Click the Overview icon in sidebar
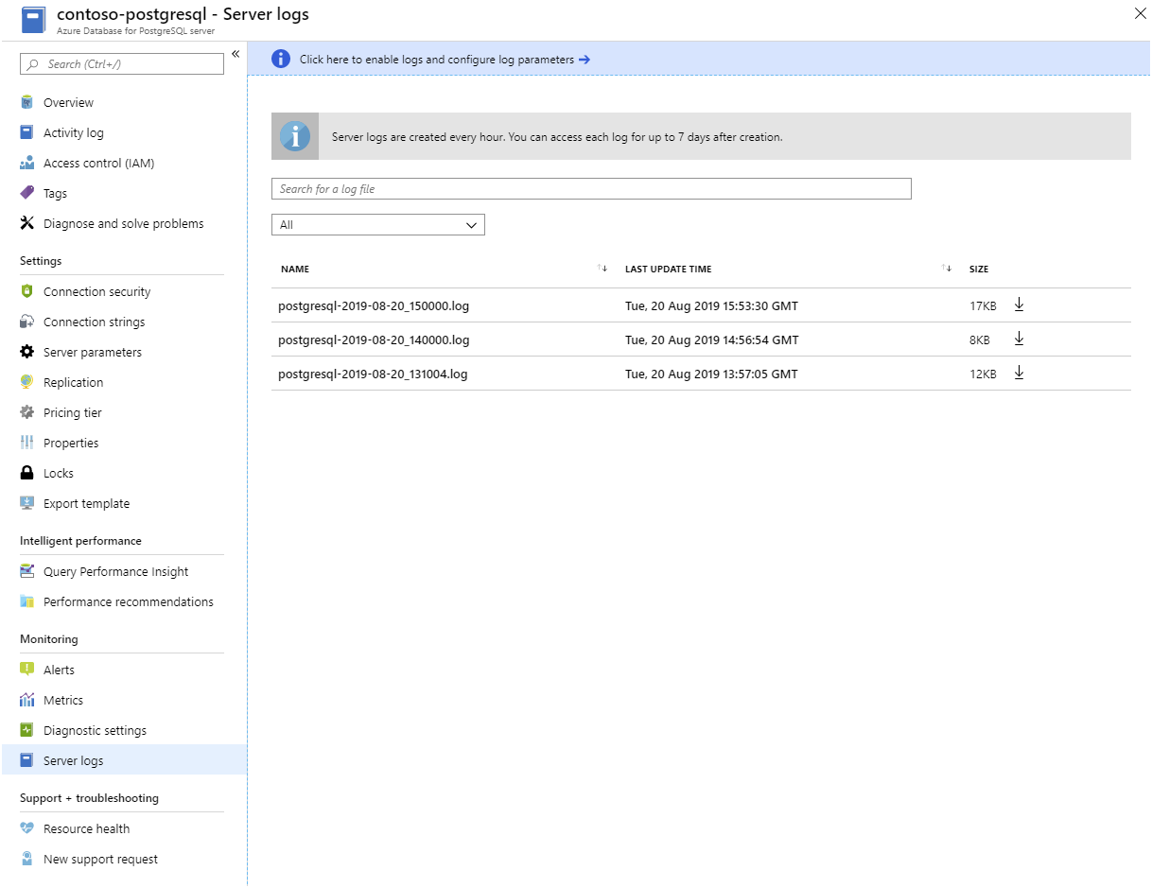 26,102
